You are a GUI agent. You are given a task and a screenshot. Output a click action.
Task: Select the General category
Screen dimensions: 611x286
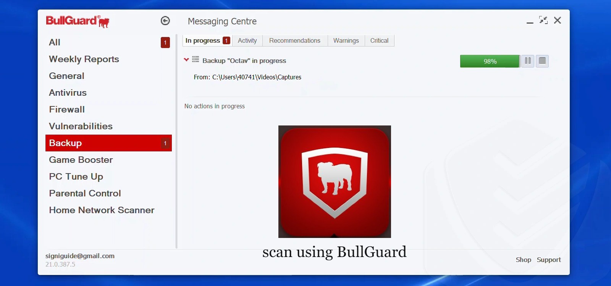coord(108,76)
